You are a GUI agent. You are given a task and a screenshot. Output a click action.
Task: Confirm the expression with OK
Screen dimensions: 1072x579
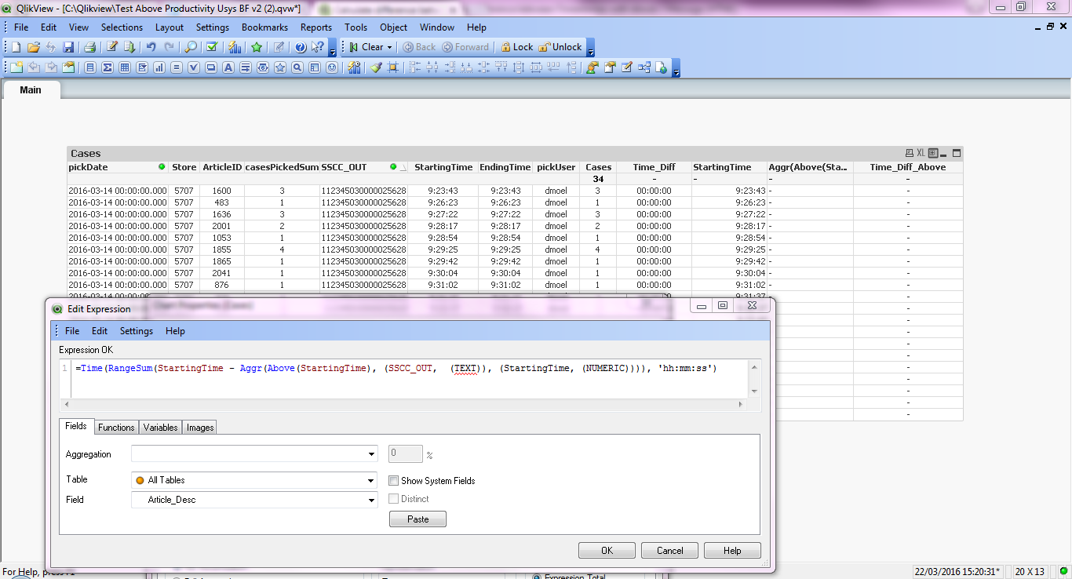607,550
